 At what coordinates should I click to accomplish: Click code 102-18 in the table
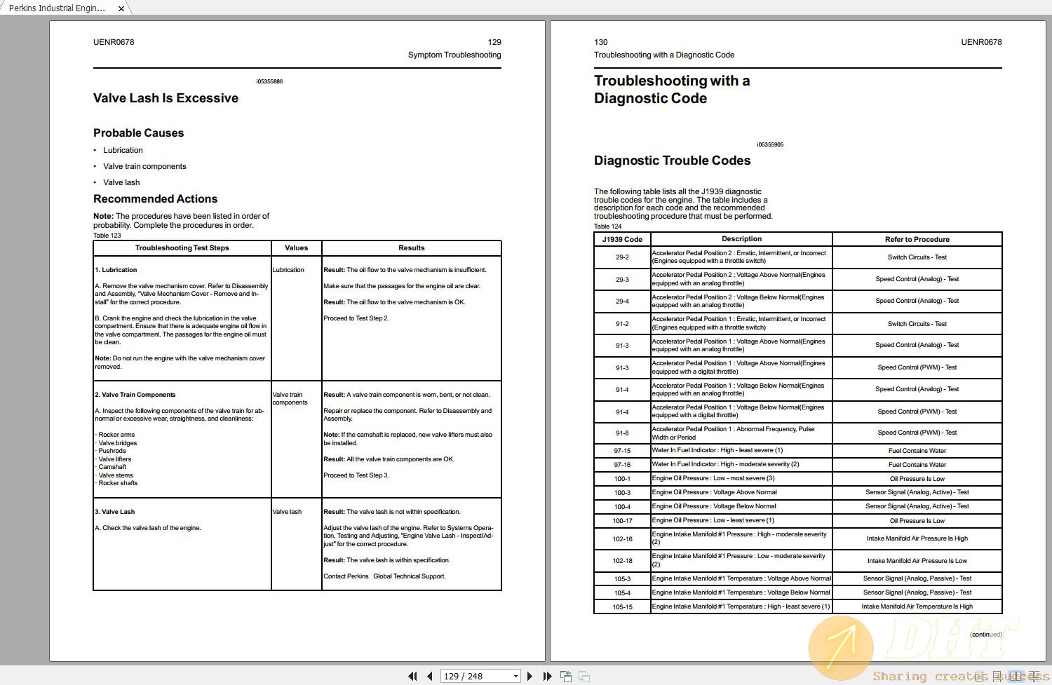tap(622, 561)
